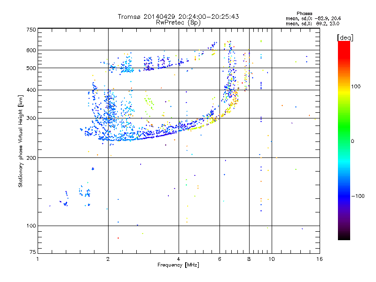Viewport: 376px width, 282px height.
Task: Click y-axis tick label '400'
Action: pos(31,90)
